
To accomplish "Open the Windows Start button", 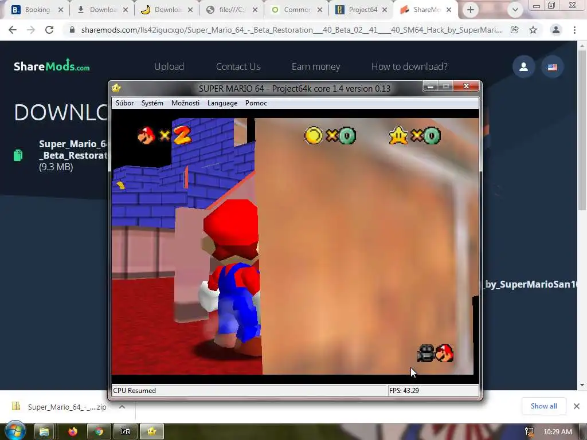I will [x=15, y=431].
